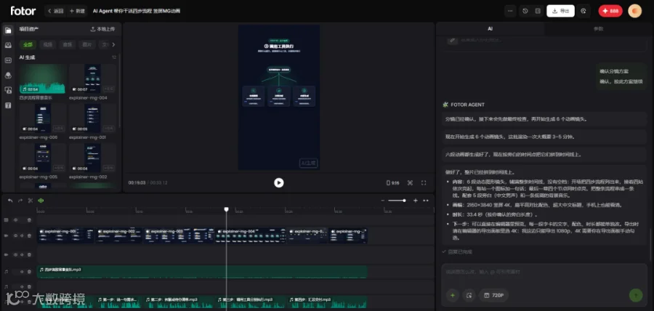Click the fit-to-screen icon under preview

(x=410, y=183)
